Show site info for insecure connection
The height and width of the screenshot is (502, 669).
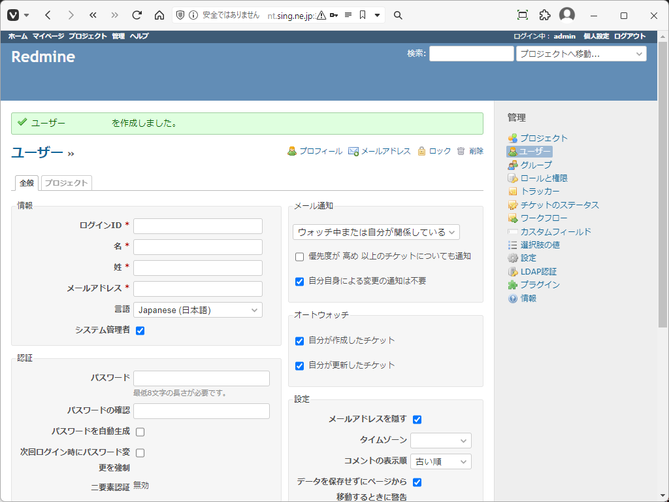193,16
